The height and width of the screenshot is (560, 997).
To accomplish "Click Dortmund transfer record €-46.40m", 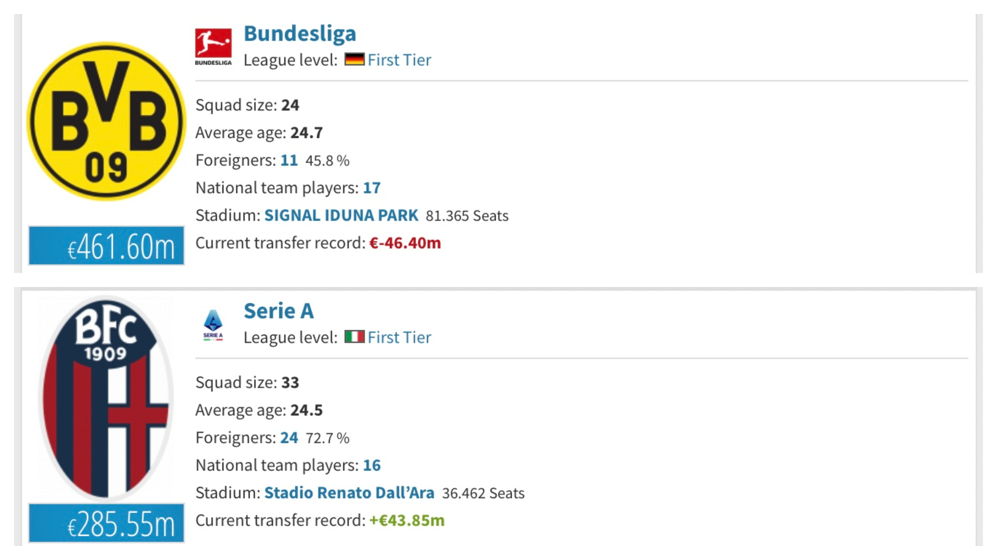I will [x=405, y=243].
